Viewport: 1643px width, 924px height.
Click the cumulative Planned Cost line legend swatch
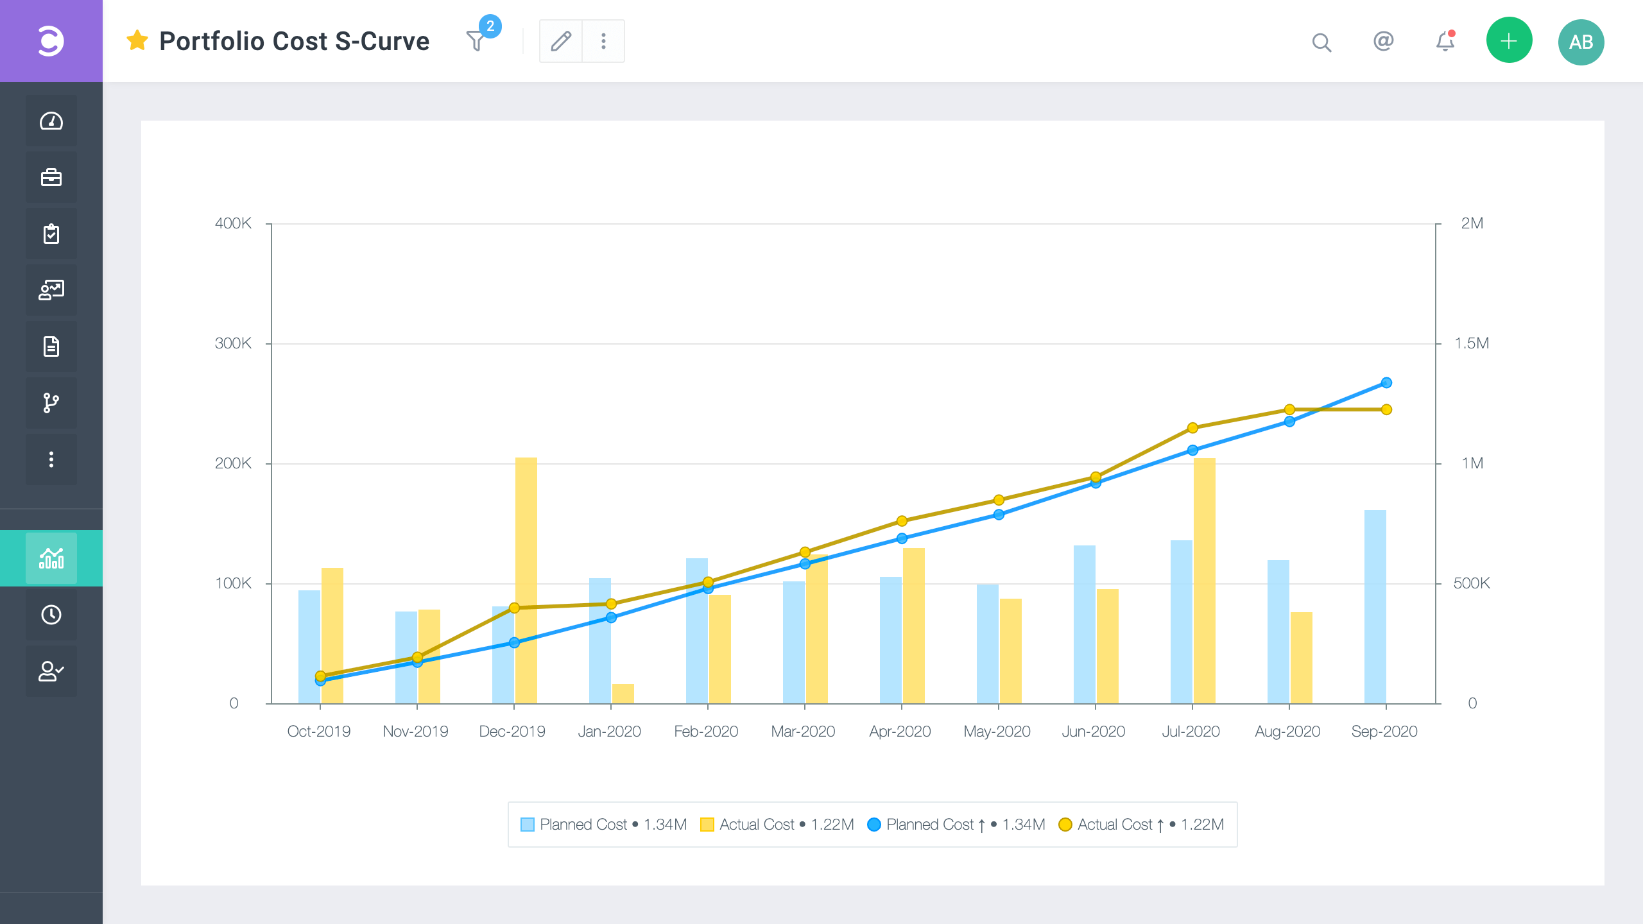[874, 825]
